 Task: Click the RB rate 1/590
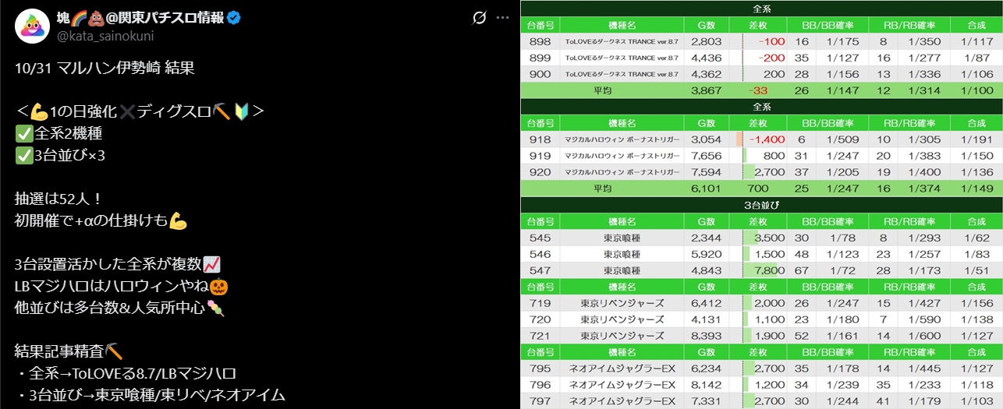[x=924, y=319]
